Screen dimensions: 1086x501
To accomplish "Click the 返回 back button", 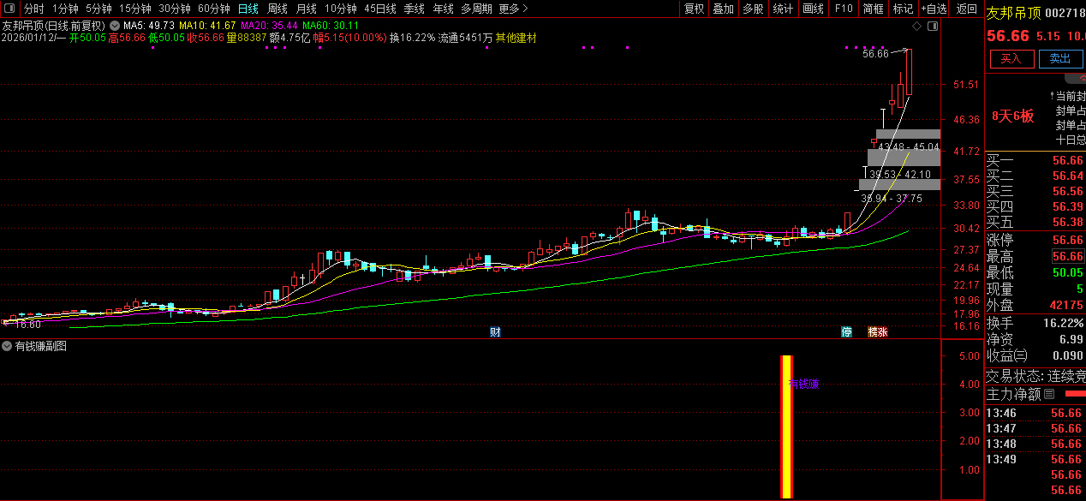I will (967, 9).
